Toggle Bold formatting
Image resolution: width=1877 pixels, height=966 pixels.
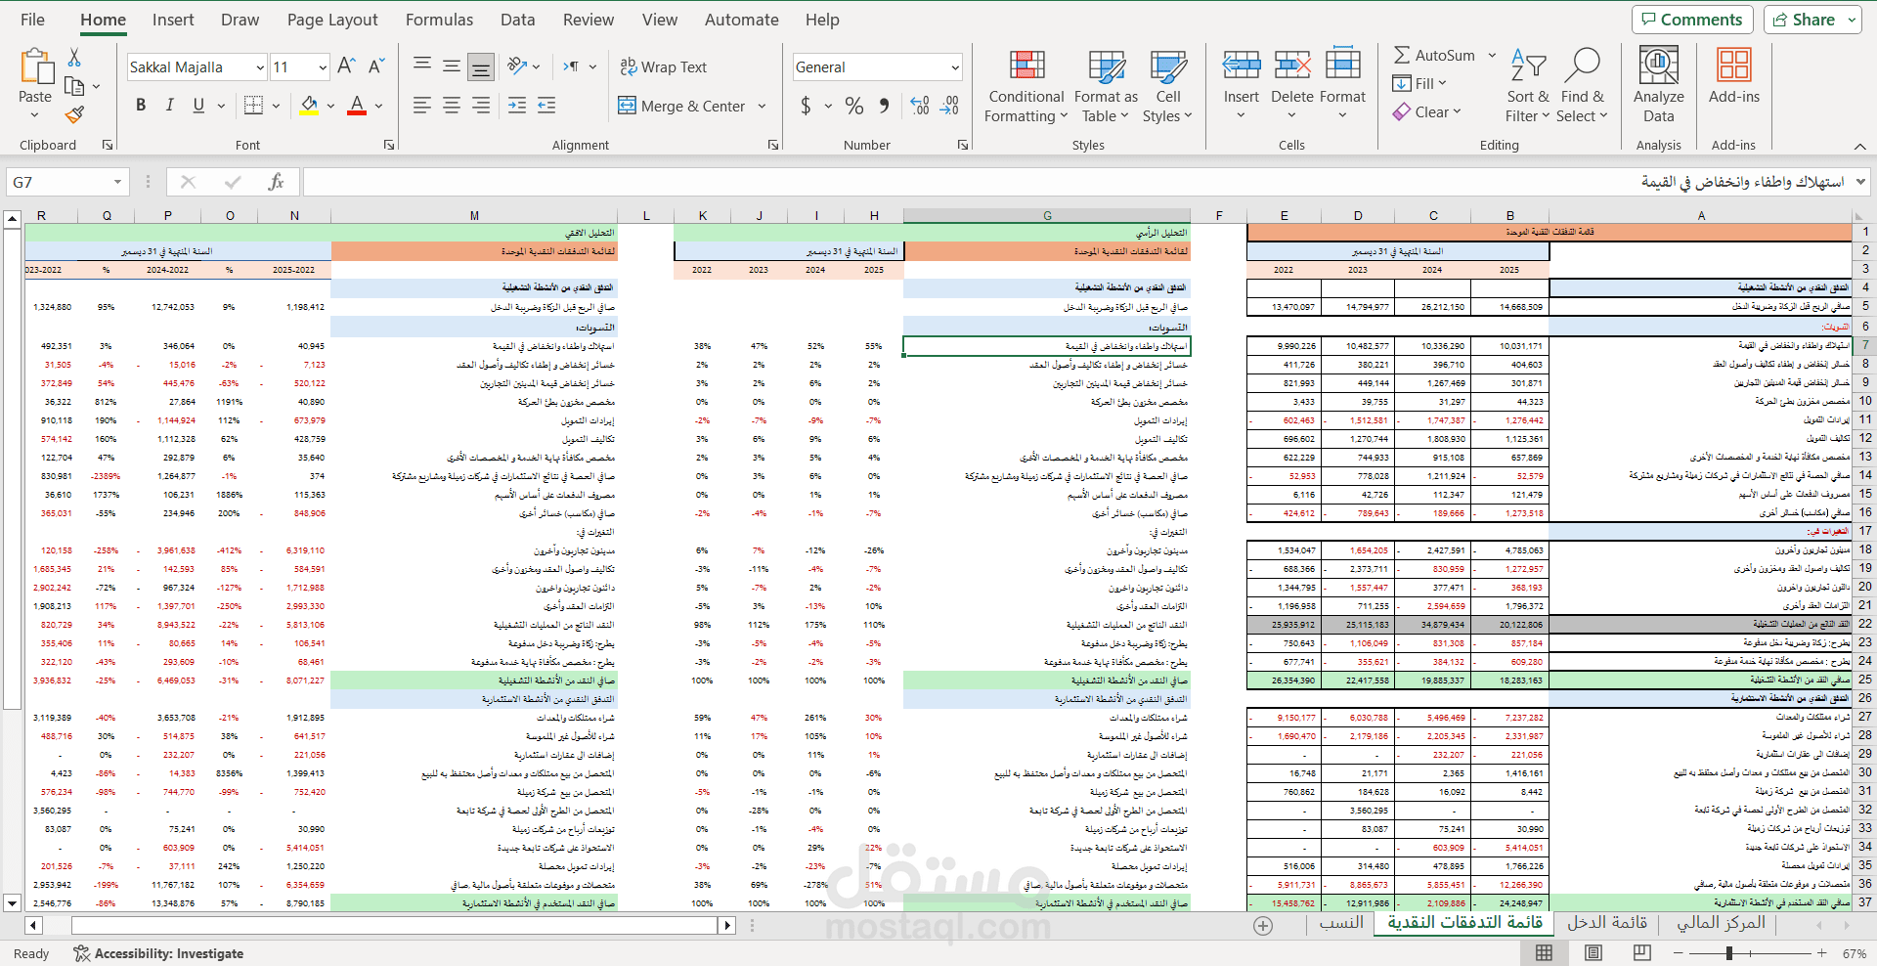(x=141, y=106)
